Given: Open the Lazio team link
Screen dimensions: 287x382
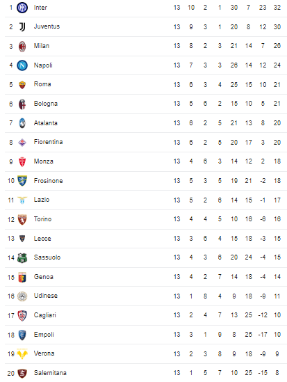Looking at the screenshot, I should (42, 200).
